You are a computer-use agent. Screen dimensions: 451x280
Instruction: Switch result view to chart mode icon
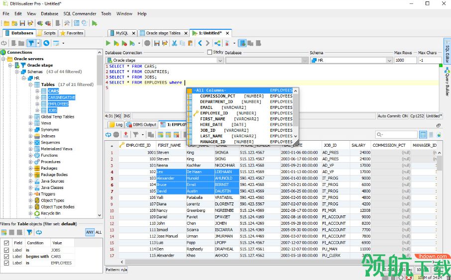[439, 135]
